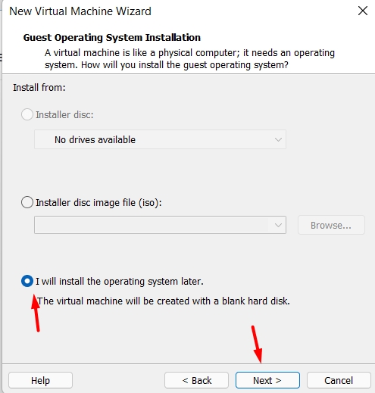
Task: Go to the previous step with Back
Action: pyautogui.click(x=196, y=380)
